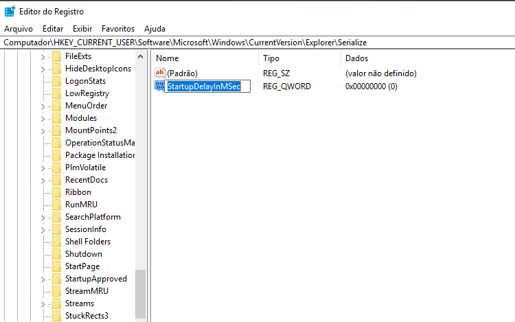515x322 pixels.
Task: Click the Shell Folders folder icon
Action: pyautogui.click(x=56, y=242)
